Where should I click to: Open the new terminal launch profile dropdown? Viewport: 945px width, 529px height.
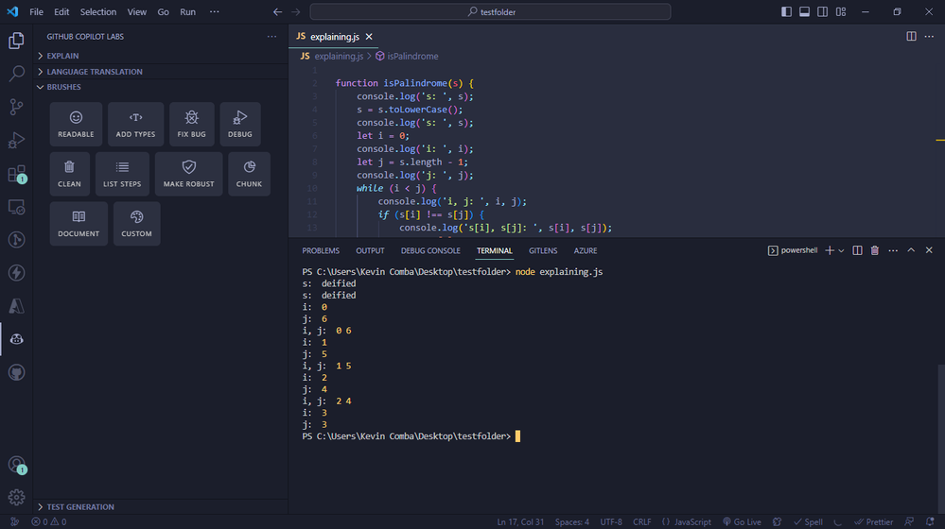[842, 250]
